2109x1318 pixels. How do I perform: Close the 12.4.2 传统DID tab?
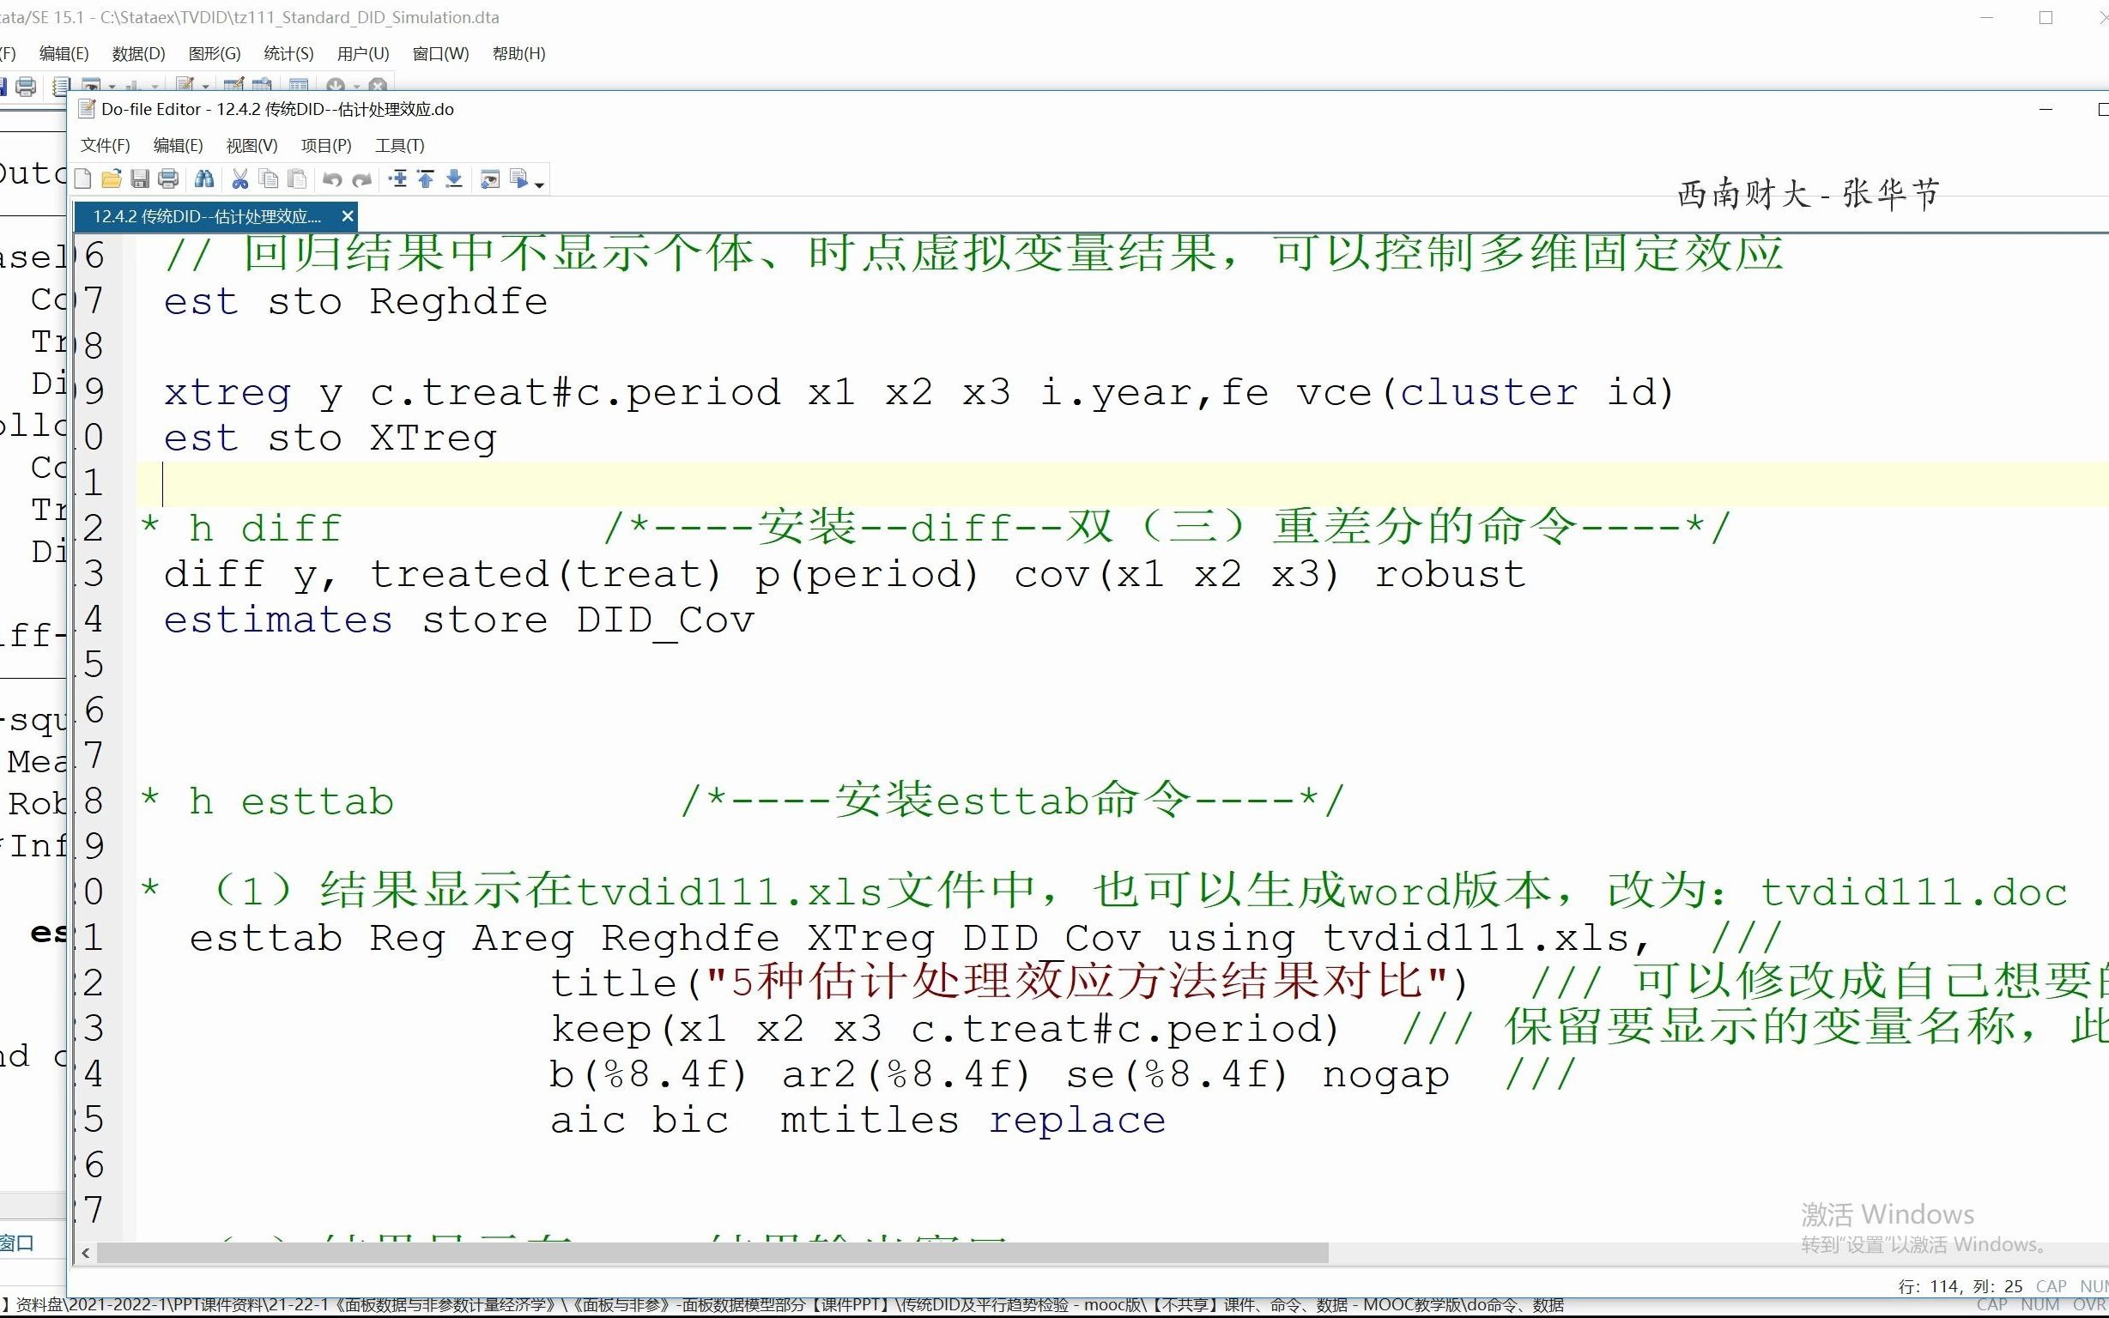(x=347, y=216)
